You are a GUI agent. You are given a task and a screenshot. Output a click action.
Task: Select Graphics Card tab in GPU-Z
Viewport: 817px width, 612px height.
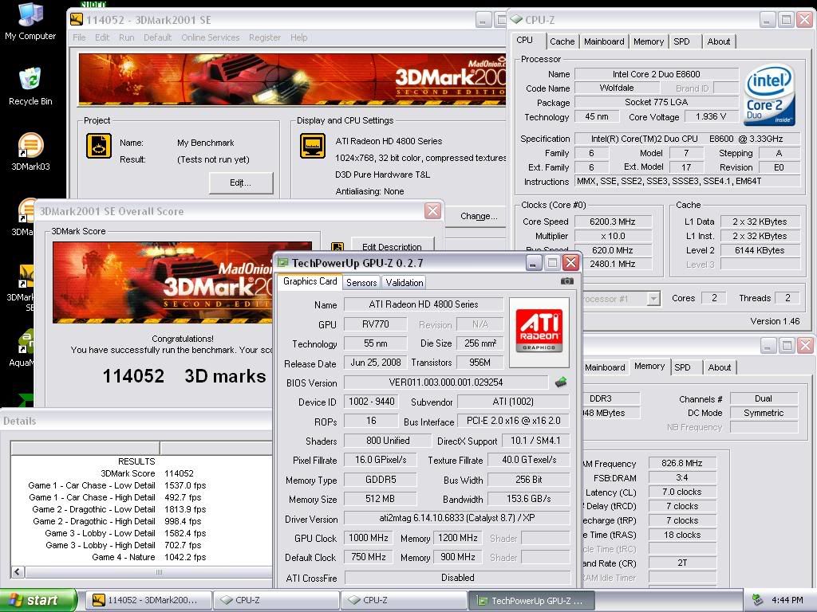310,281
